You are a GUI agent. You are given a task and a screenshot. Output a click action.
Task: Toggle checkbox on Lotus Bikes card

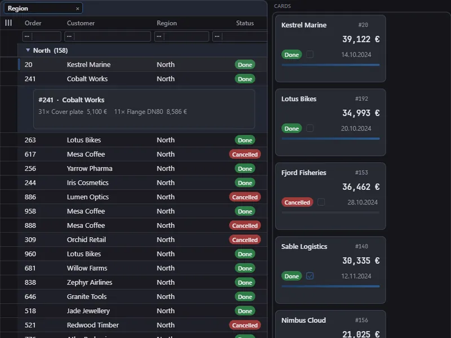[309, 128]
